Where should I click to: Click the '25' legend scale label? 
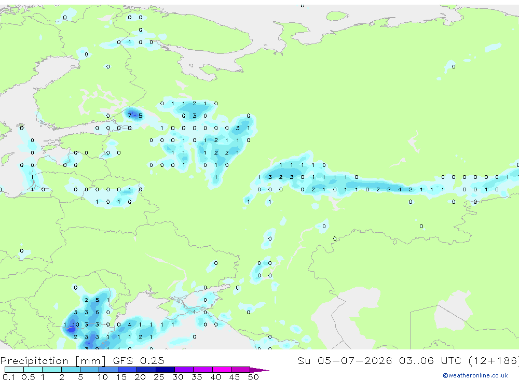(x=159, y=377)
